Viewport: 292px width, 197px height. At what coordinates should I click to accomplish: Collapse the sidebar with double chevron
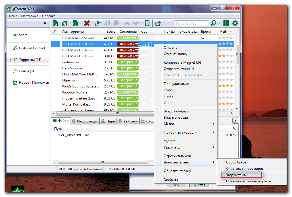[x=45, y=23]
